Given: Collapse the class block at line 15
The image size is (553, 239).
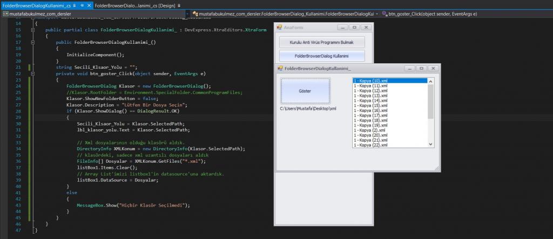Looking at the screenshot, I should point(33,30).
